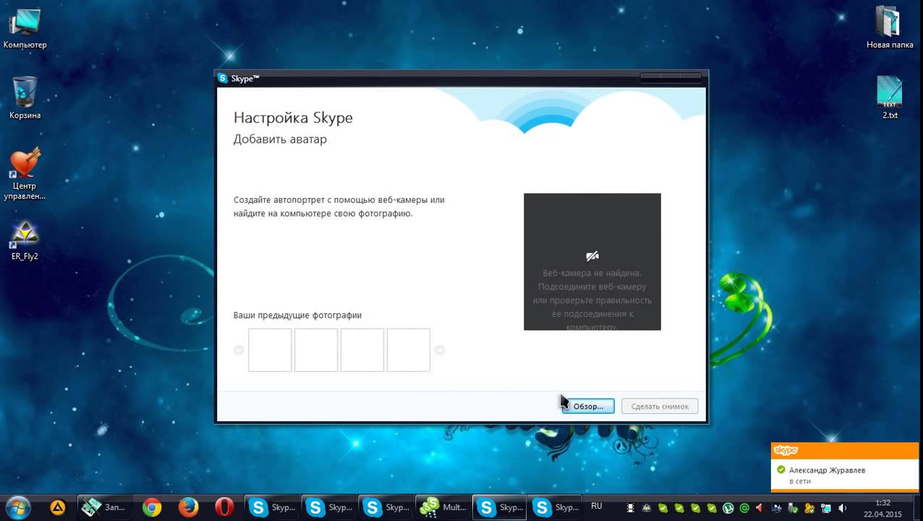Show previous photos with the left arrow

click(239, 350)
